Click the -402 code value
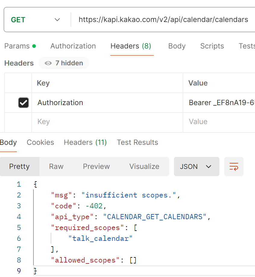 94,206
